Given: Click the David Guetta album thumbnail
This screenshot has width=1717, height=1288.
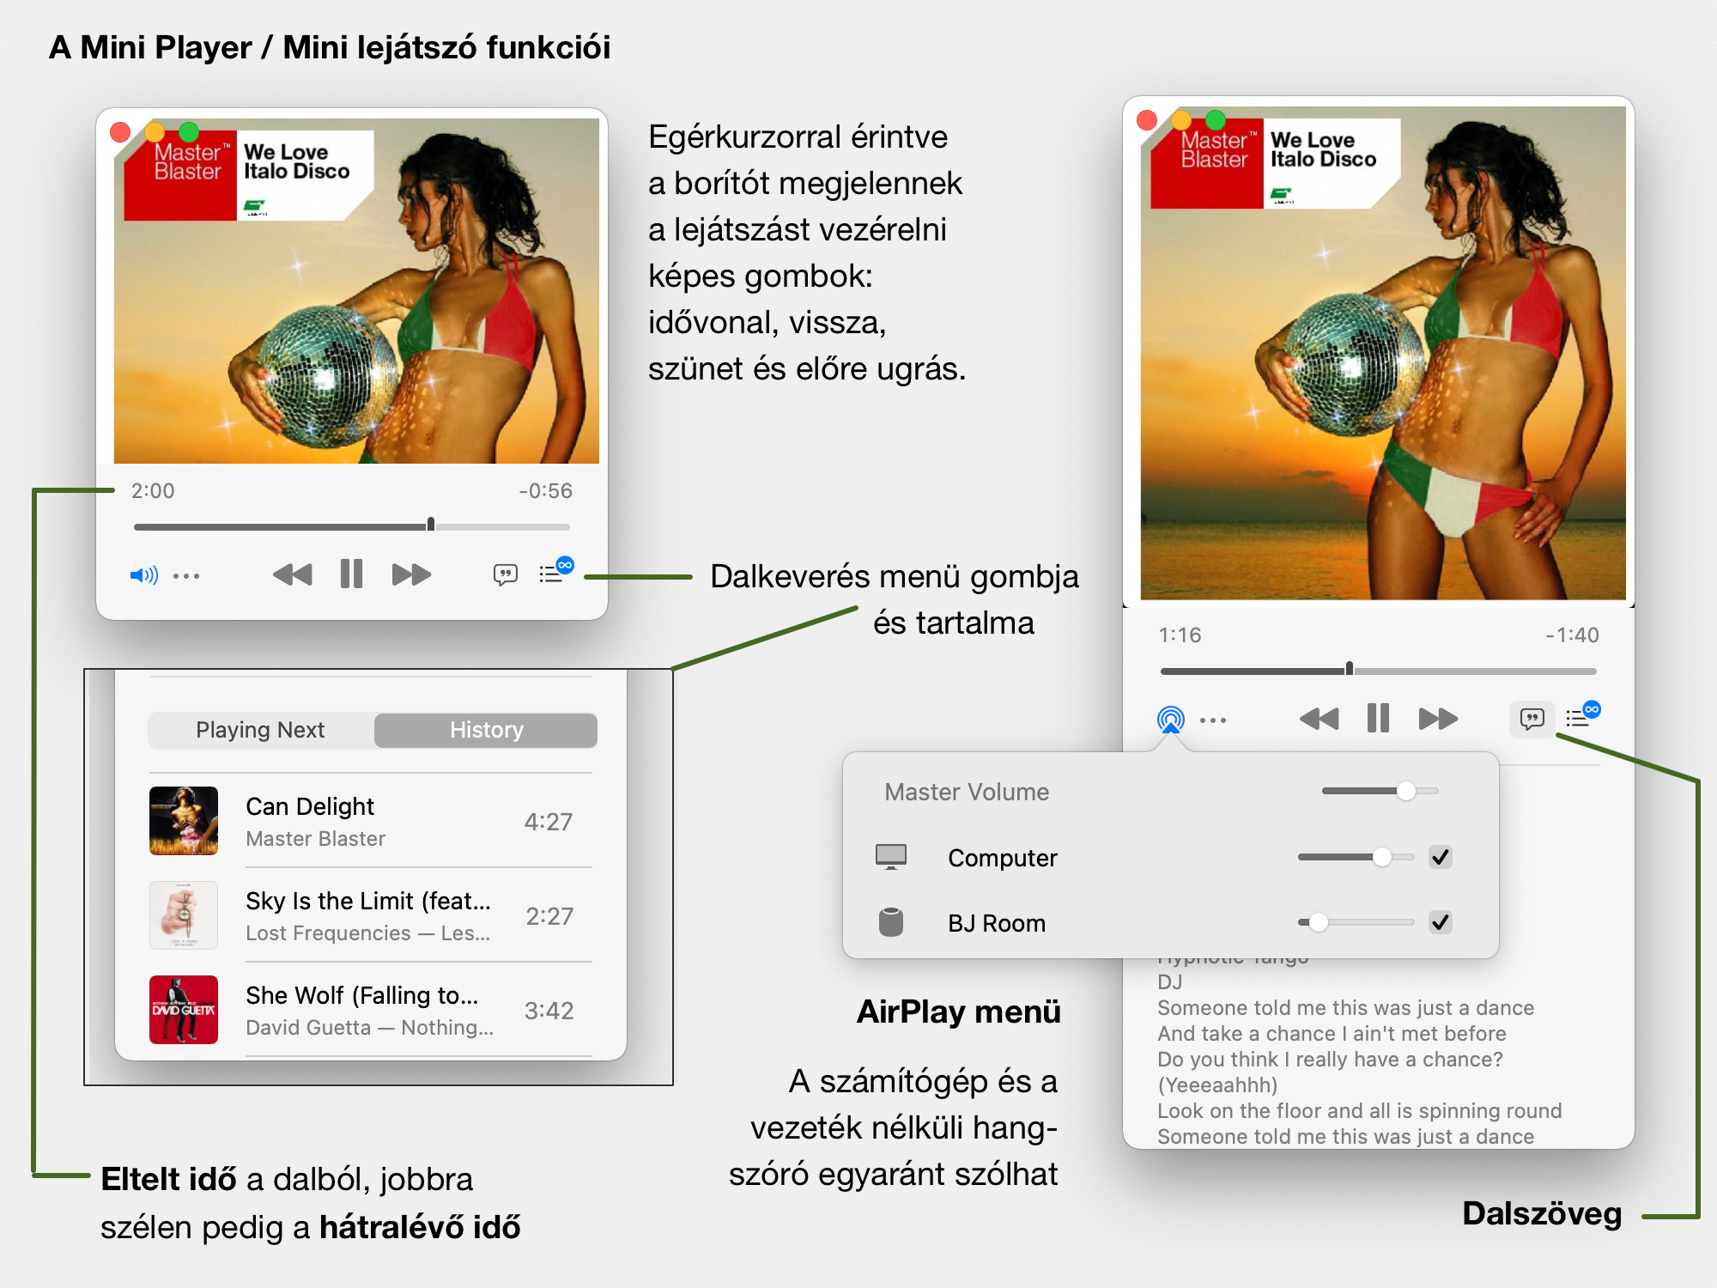Looking at the screenshot, I should pos(184,1010).
